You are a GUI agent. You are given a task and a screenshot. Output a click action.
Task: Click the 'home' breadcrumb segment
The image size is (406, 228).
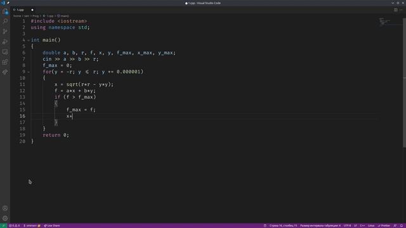(17, 16)
